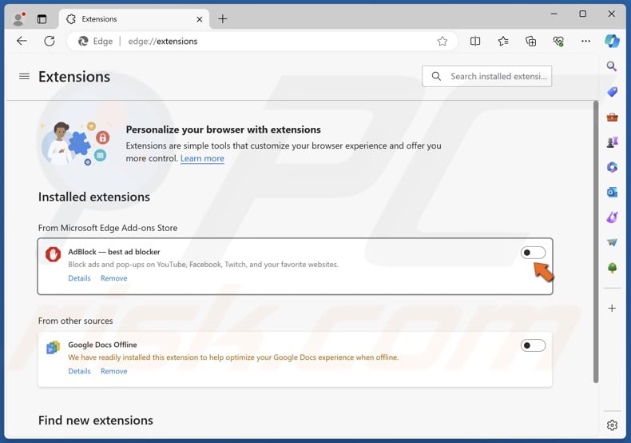Open sidebar settings gear icon
The width and height of the screenshot is (631, 443).
click(612, 425)
